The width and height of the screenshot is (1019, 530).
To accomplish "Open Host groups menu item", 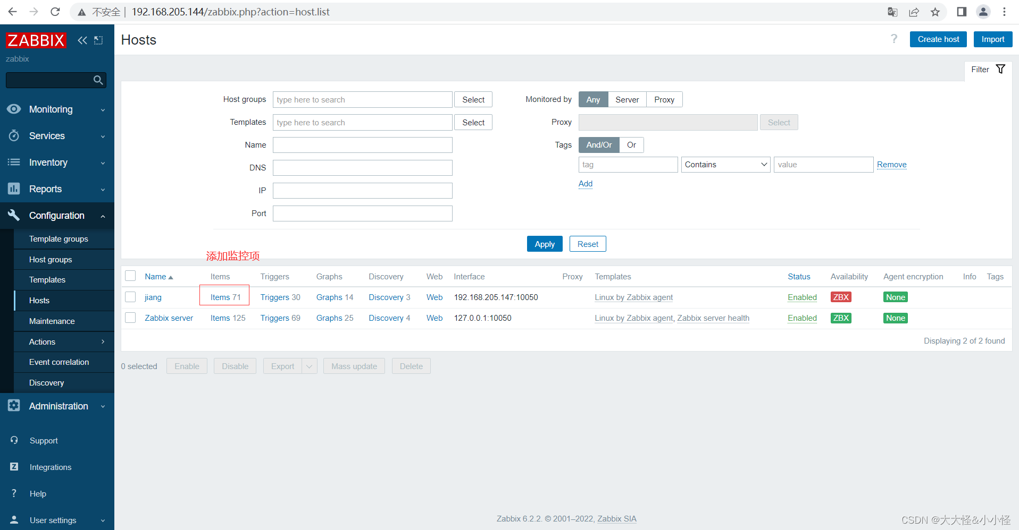I will [x=64, y=260].
